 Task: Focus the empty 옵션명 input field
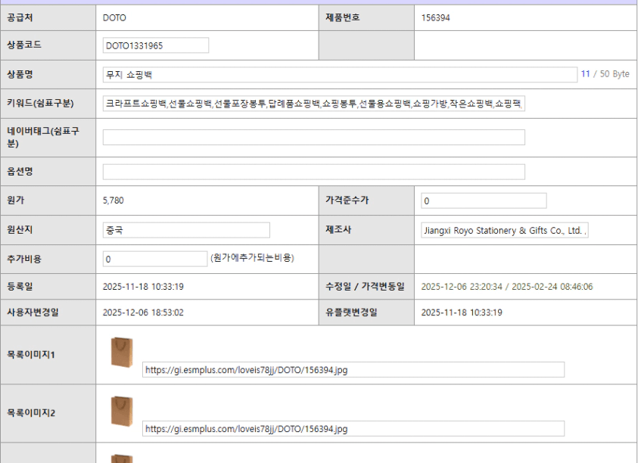pyautogui.click(x=313, y=172)
